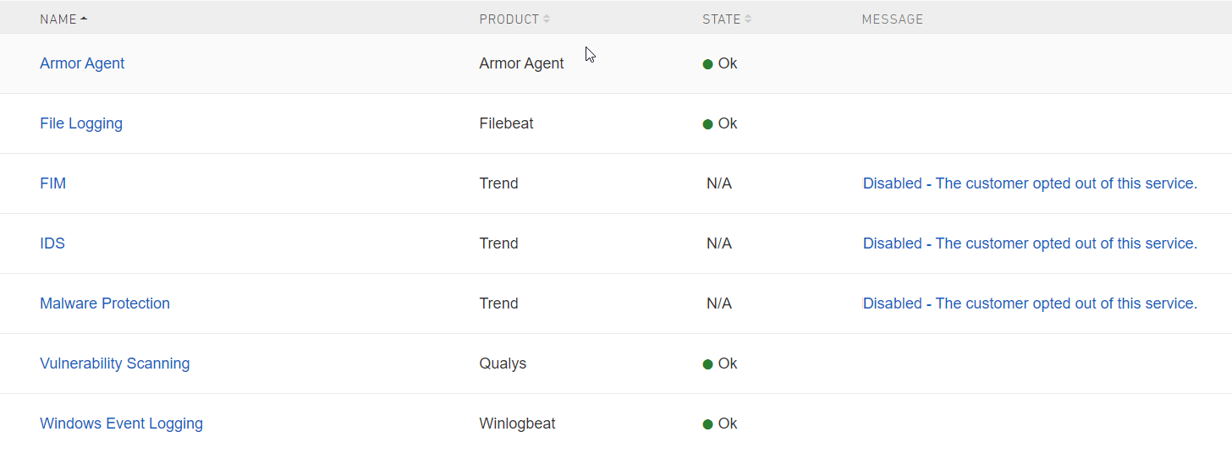Click the Disabled message in the IDS row

pyautogui.click(x=1030, y=243)
